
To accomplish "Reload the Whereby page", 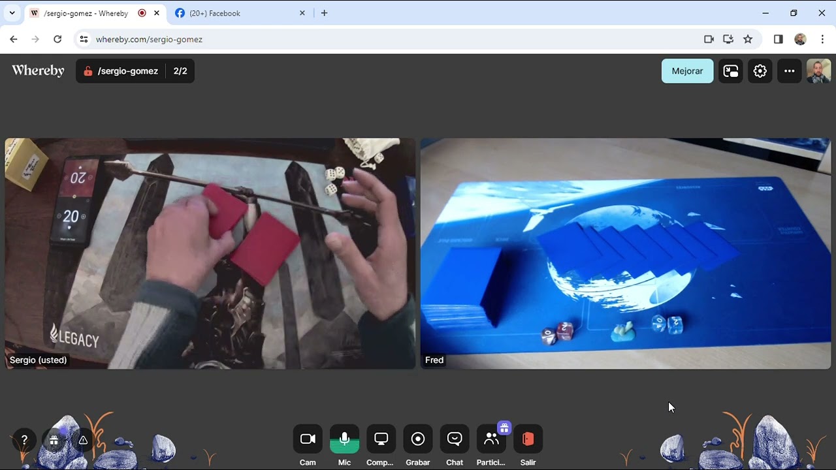I will click(57, 39).
